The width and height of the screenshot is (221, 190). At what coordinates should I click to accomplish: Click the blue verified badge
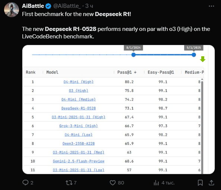tap(48, 6)
